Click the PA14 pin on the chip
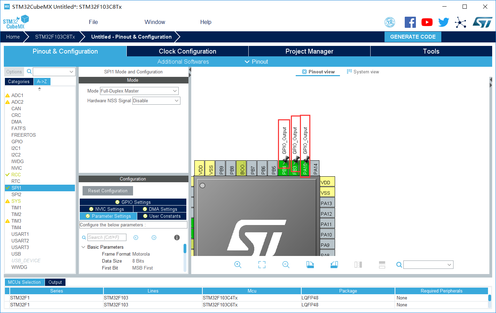The image size is (496, 313). coord(315,169)
